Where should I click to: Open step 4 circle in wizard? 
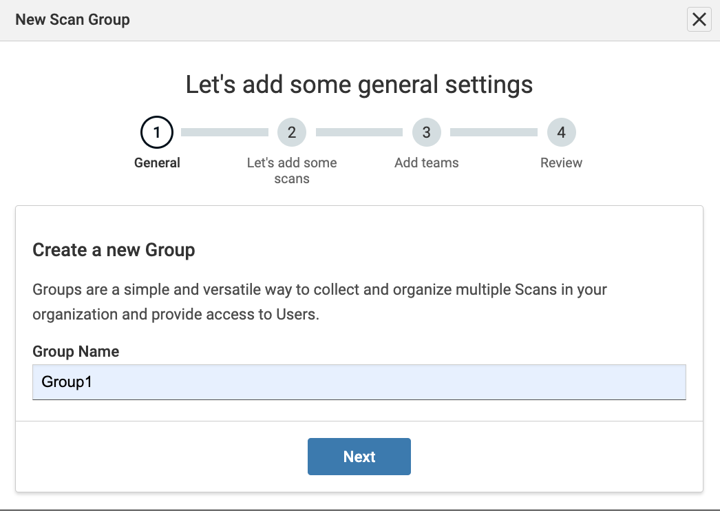coord(562,132)
